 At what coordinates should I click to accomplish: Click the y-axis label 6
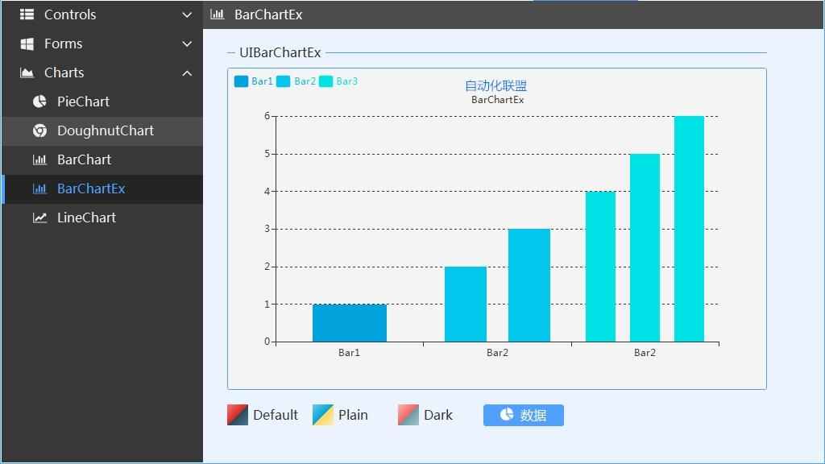pyautogui.click(x=267, y=116)
